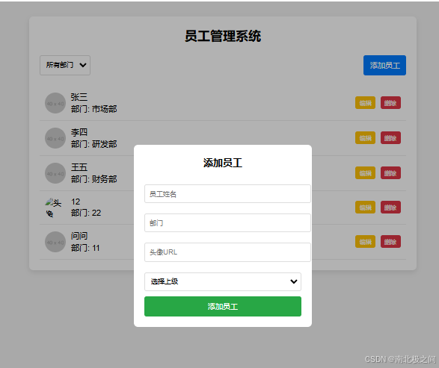The image size is (439, 368).
Task: Delete employee 王五
Action: click(390, 173)
